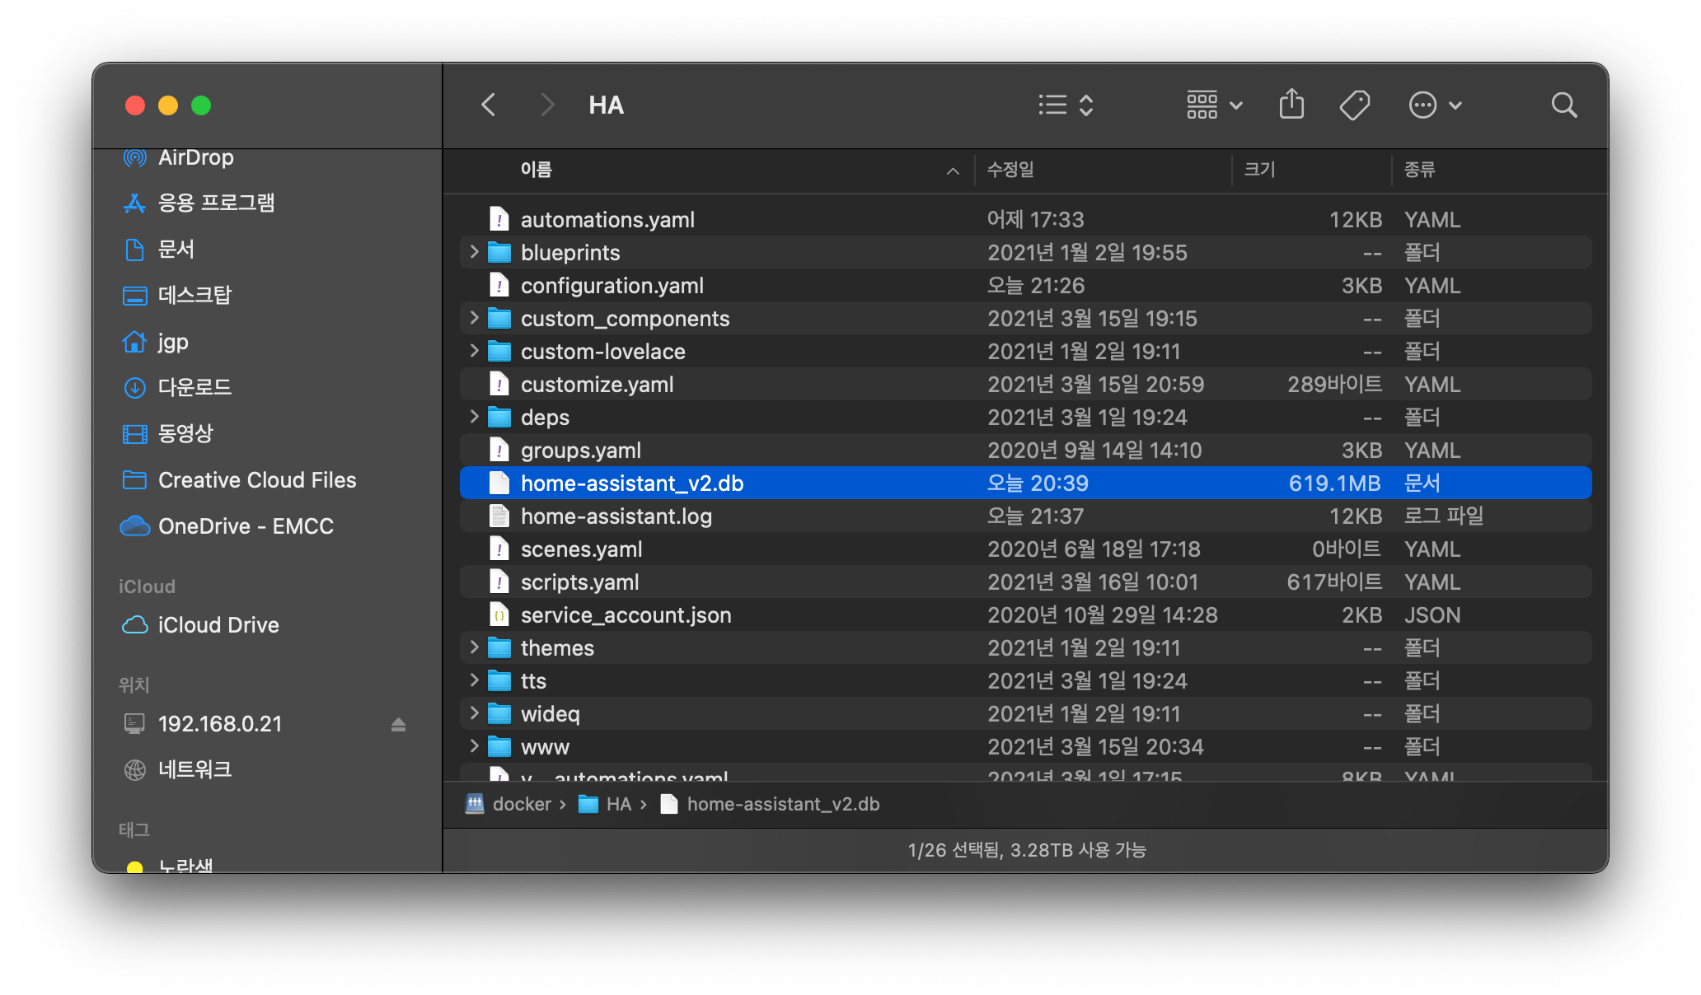The width and height of the screenshot is (1701, 995).
Task: Open iCloud Drive in the sidebar
Action: coord(218,625)
